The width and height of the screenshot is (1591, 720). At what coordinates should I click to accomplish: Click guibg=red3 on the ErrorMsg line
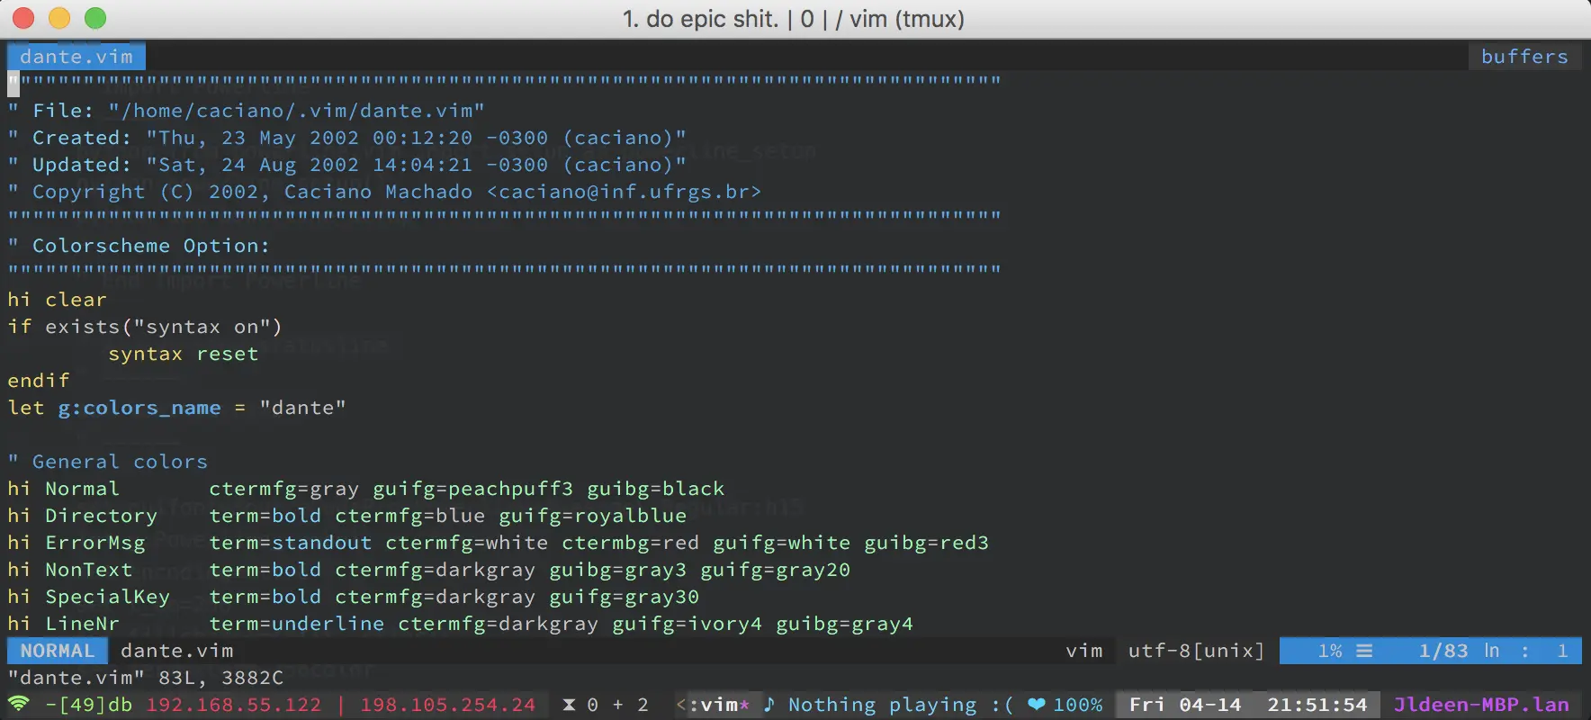tap(927, 543)
